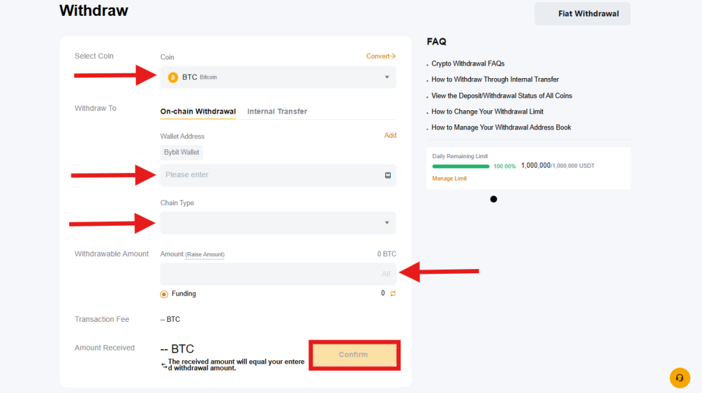This screenshot has height=393, width=702.
Task: Open the Convert link
Action: tap(381, 56)
